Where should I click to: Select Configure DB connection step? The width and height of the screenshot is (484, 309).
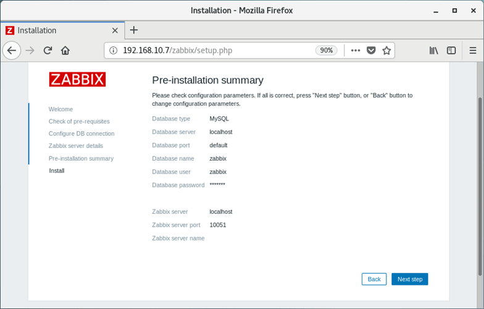[x=81, y=133]
